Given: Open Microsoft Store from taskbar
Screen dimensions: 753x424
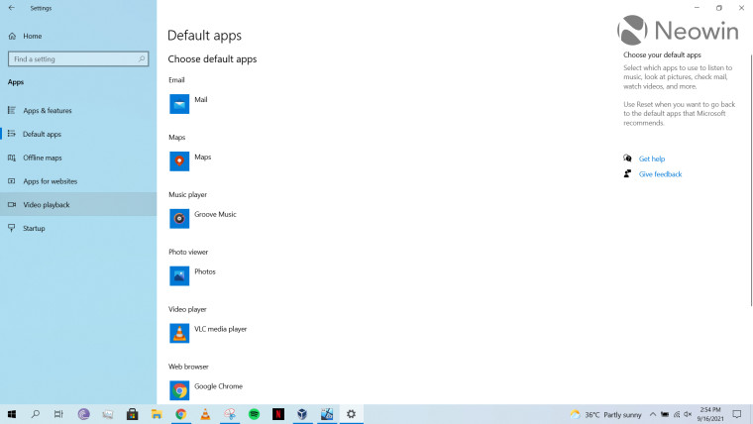Looking at the screenshot, I should 132,414.
